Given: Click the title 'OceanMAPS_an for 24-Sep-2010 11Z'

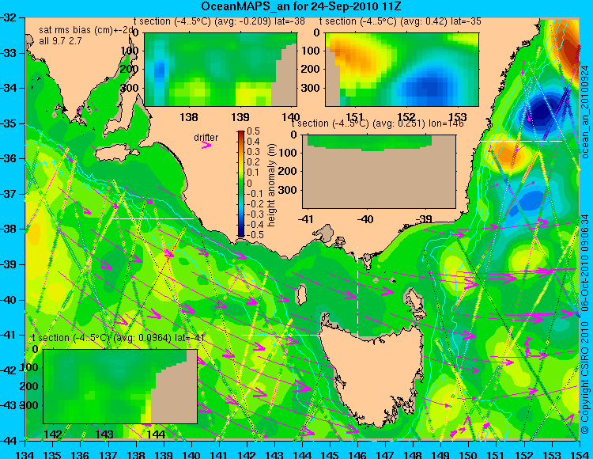Looking at the screenshot, I should (301, 6).
